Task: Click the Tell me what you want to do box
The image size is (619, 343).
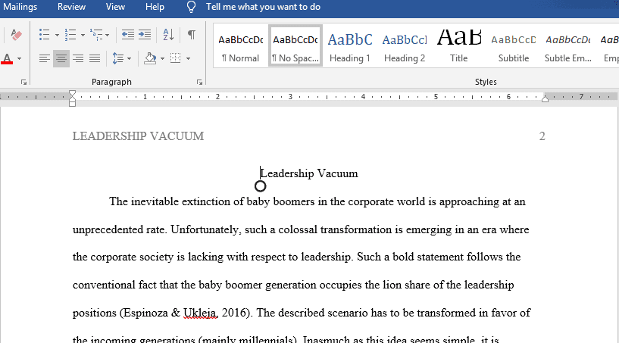Action: point(263,7)
